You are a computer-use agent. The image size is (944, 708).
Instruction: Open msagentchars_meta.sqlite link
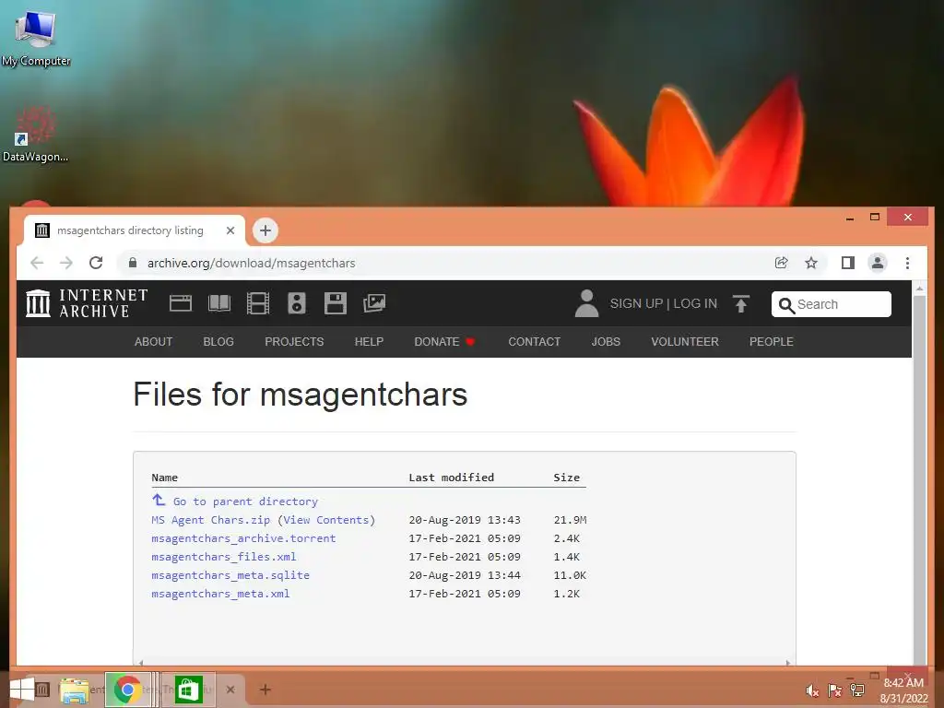pos(230,575)
